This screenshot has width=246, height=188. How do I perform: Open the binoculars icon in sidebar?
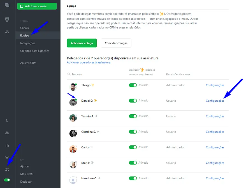pyautogui.click(x=7, y=133)
